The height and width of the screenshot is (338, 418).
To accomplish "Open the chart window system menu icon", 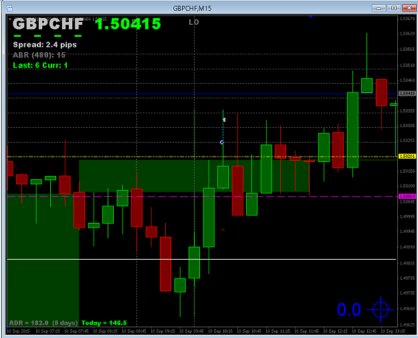I will point(9,8).
